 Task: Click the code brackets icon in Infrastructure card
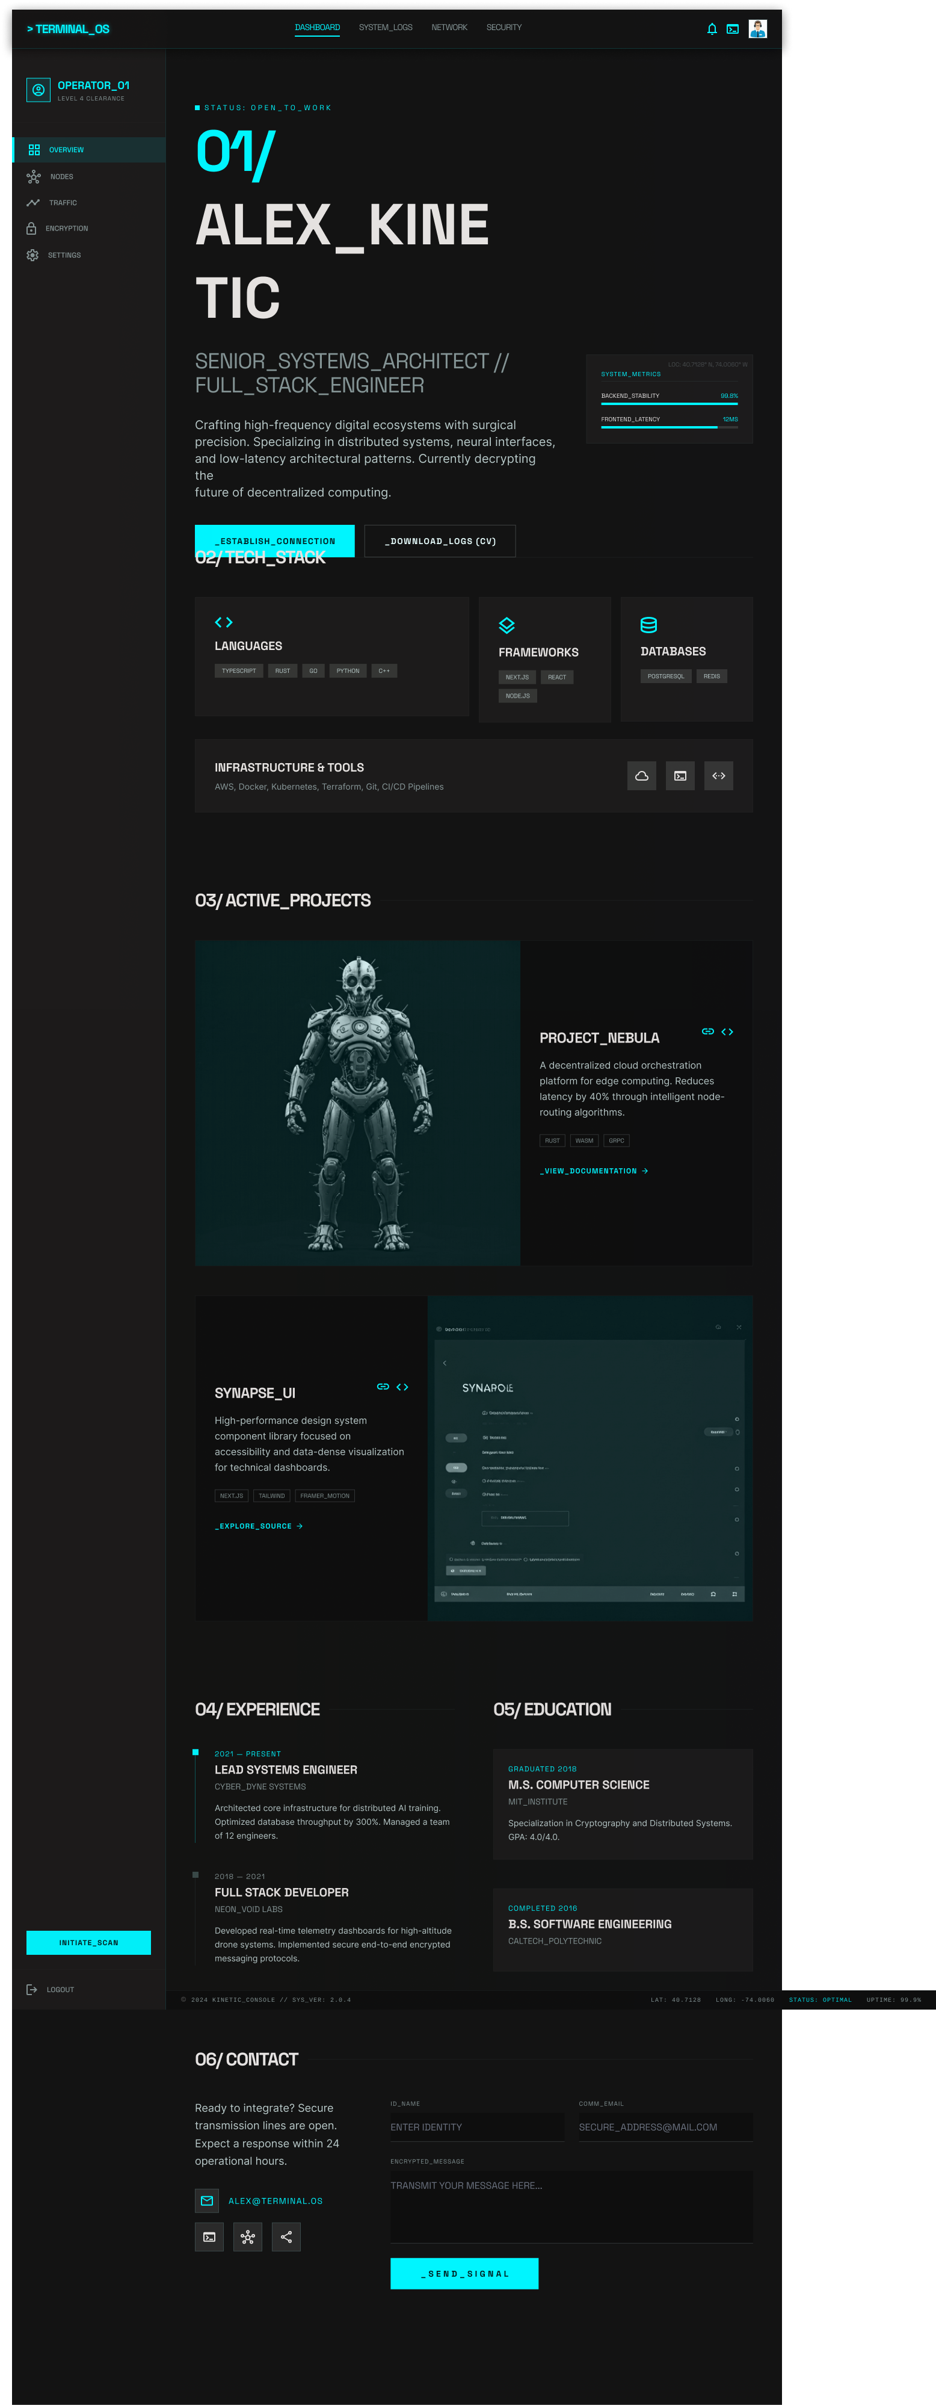[x=718, y=776]
